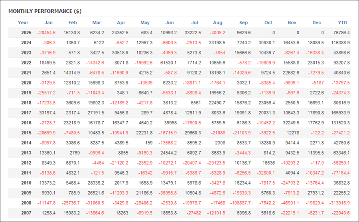Click the 2009 June value -36955.8

tap(167, 193)
